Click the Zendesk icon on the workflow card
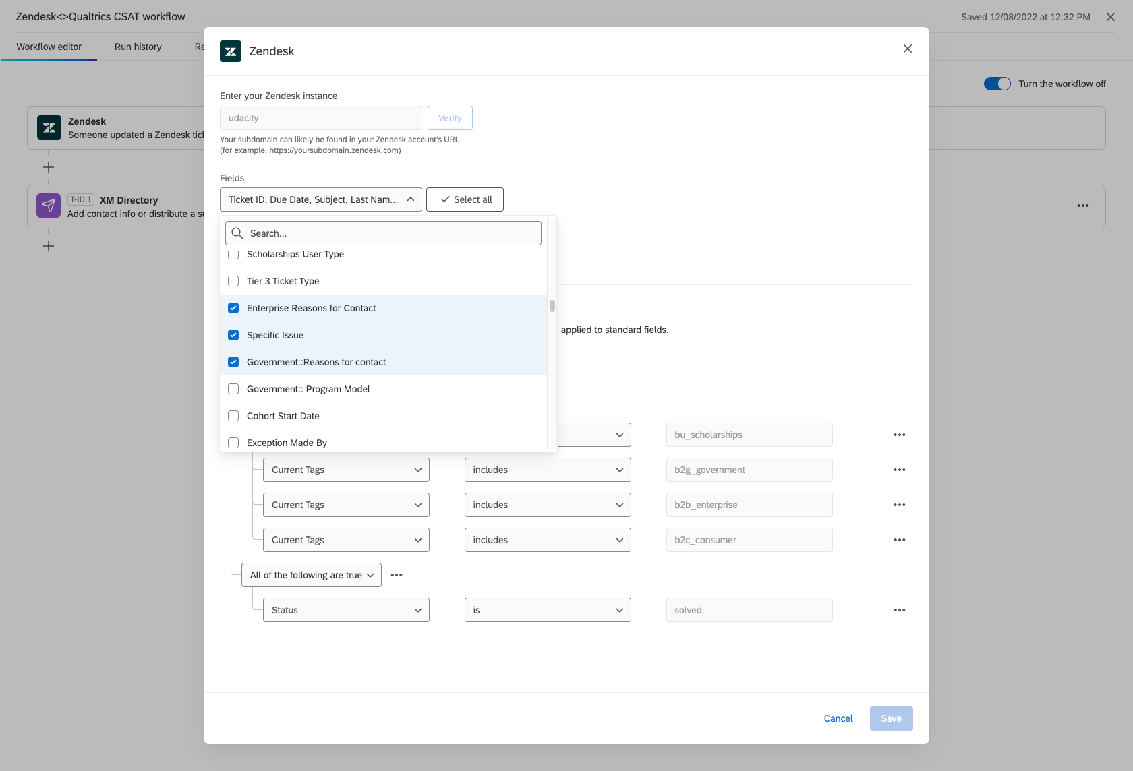The width and height of the screenshot is (1133, 771). click(x=49, y=127)
